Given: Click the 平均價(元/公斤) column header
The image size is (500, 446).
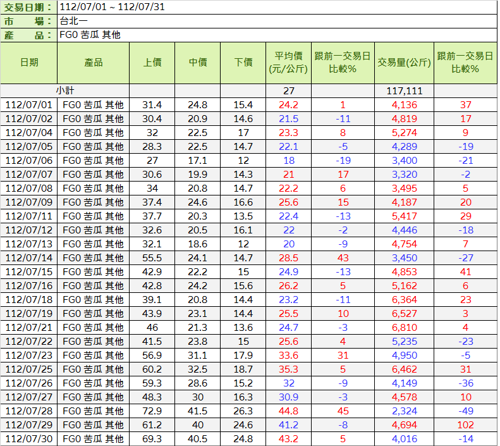Looking at the screenshot, I should point(289,63).
